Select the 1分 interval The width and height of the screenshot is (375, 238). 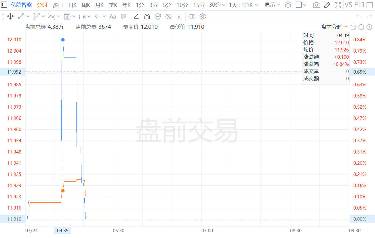[140, 5]
